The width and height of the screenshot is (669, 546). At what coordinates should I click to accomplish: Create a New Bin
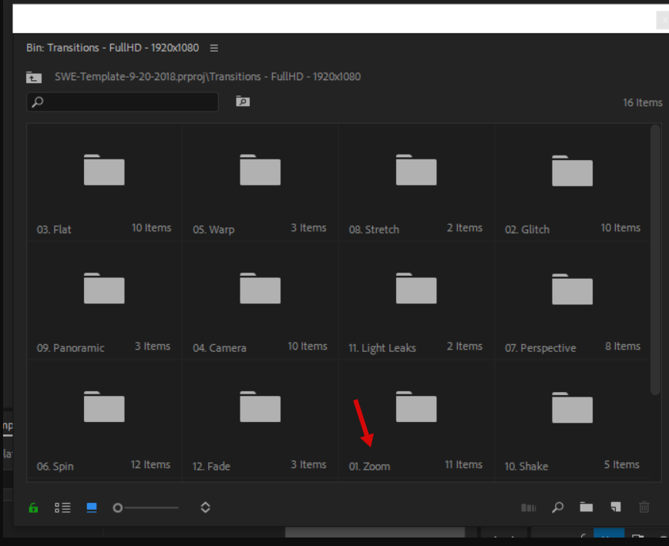pyautogui.click(x=587, y=507)
